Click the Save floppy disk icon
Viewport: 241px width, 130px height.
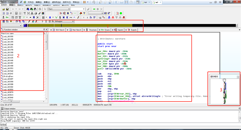point(7,9)
